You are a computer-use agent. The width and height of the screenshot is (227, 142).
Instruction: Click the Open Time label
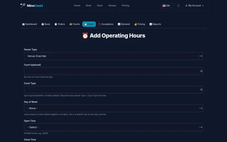pyautogui.click(x=30, y=121)
